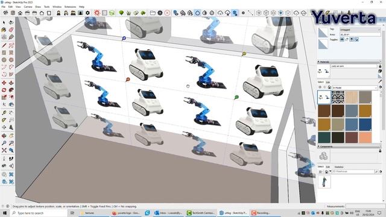Select the person component thumbnail
Image resolution: width=386 pixels, height=217 pixels.
[x=324, y=182]
